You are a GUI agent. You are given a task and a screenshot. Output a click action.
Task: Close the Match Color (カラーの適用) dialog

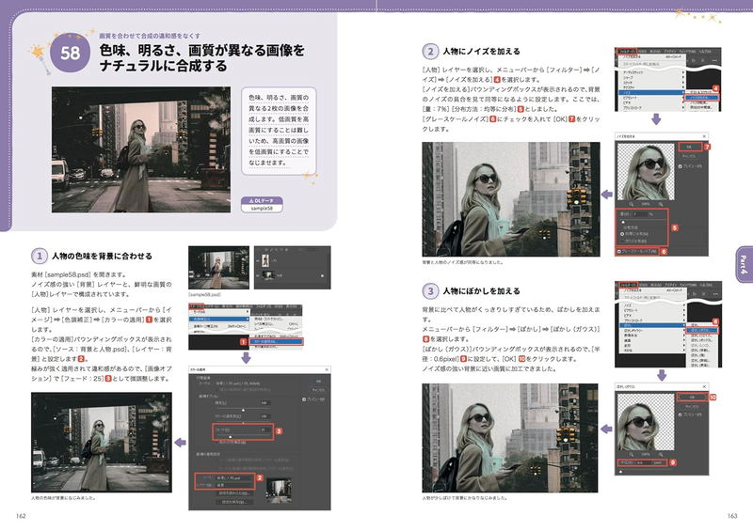pyautogui.click(x=327, y=370)
